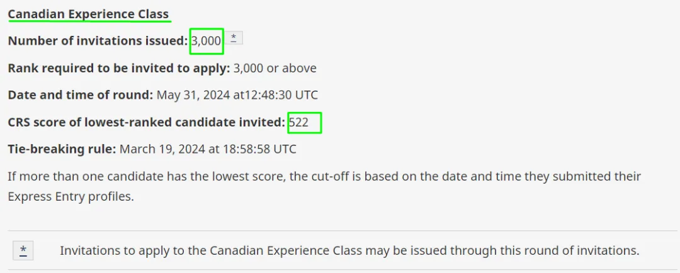
Task: Click the 'Rank required to be invited' label
Action: pyautogui.click(x=118, y=68)
